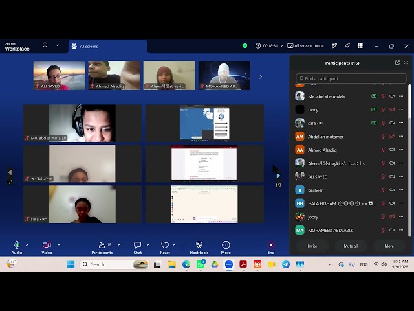The image size is (414, 311).
Task: Go to previous screens page arrow
Action: [10, 172]
